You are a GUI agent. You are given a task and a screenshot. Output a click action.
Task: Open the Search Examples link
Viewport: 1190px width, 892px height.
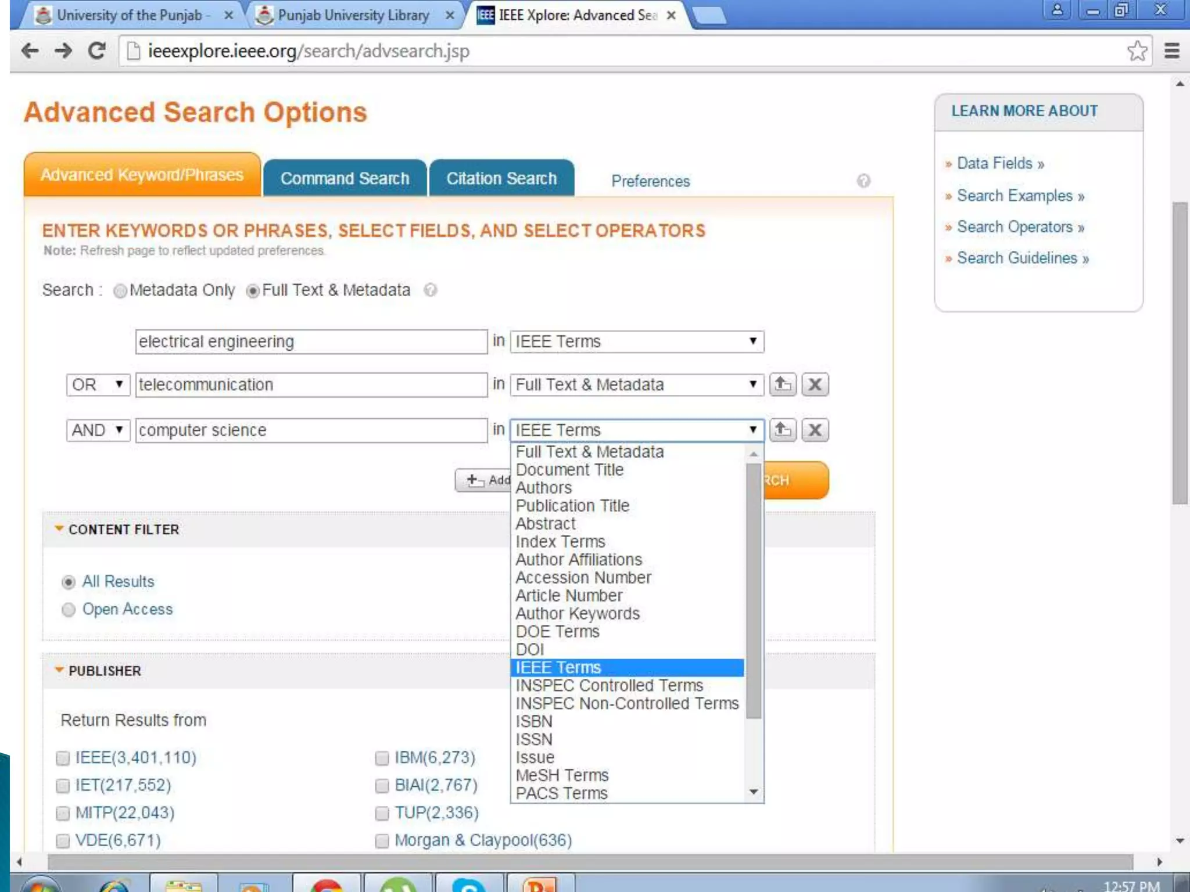1015,196
